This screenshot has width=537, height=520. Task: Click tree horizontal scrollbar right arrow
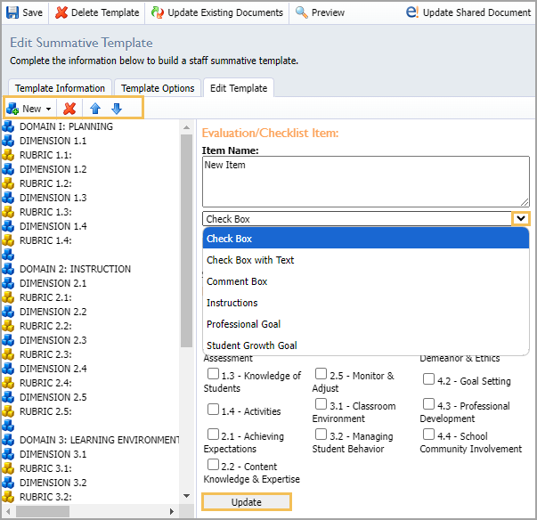click(172, 511)
